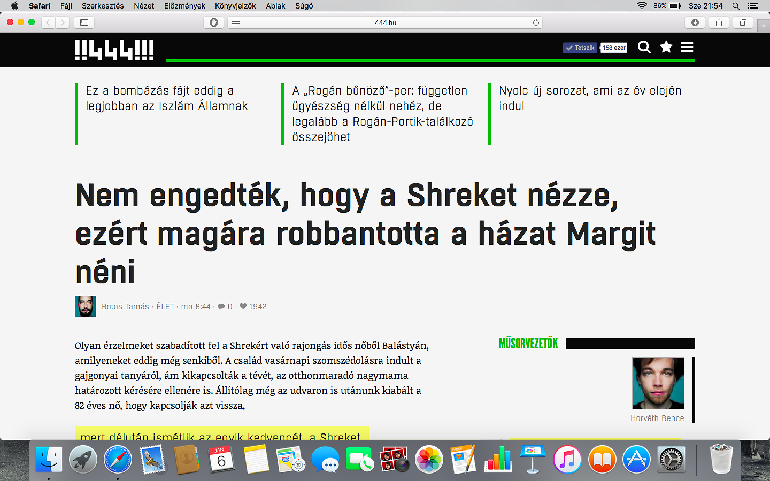Viewport: 770px width, 481px height.
Task: Open the article about Iszlám Állam bombing
Action: (166, 98)
